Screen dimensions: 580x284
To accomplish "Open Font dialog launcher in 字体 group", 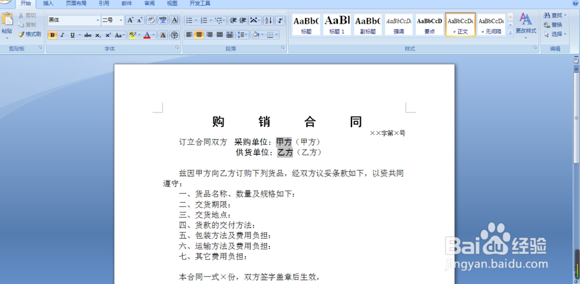I will coord(177,48).
